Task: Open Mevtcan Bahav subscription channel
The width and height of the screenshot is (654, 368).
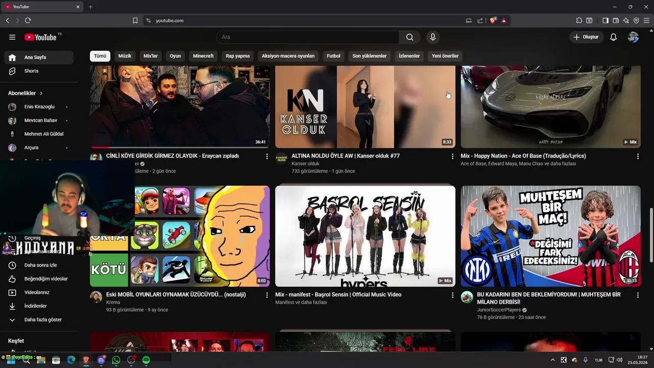Action: point(40,121)
